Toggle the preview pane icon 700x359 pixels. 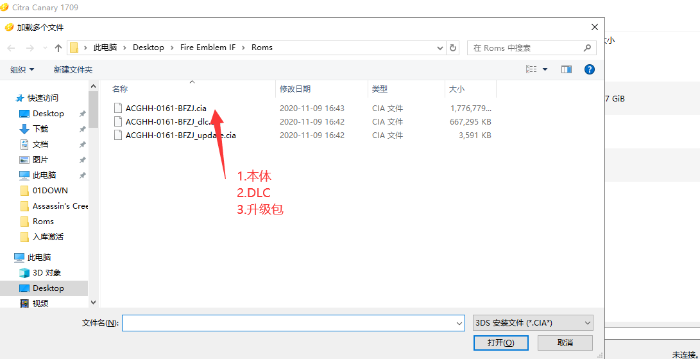566,69
